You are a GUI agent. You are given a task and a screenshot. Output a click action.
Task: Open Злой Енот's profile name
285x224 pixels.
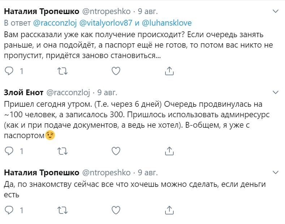[x=23, y=92]
